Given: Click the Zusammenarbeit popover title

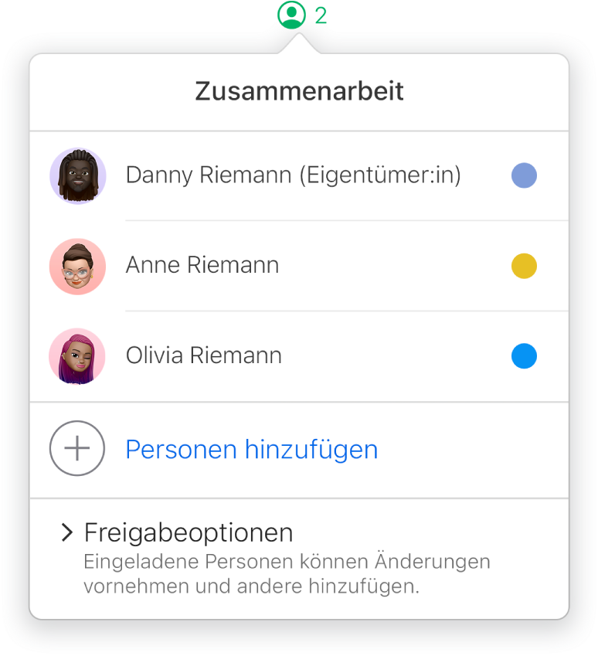Looking at the screenshot, I should pos(299,90).
